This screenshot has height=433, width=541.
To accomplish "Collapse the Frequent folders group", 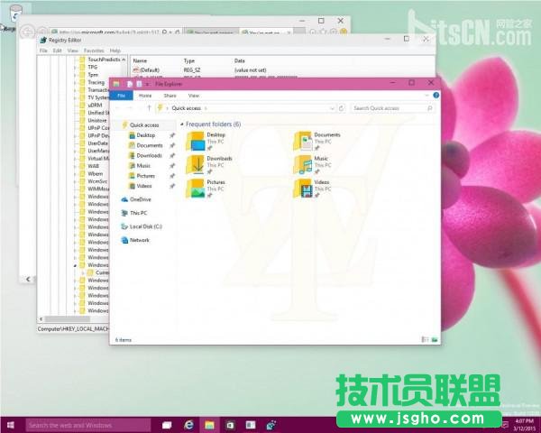I will (x=182, y=124).
